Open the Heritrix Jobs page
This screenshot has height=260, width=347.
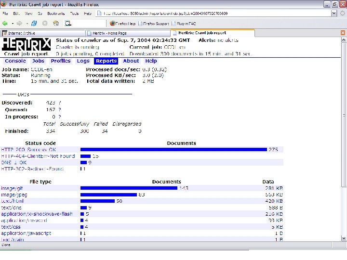pos(38,61)
